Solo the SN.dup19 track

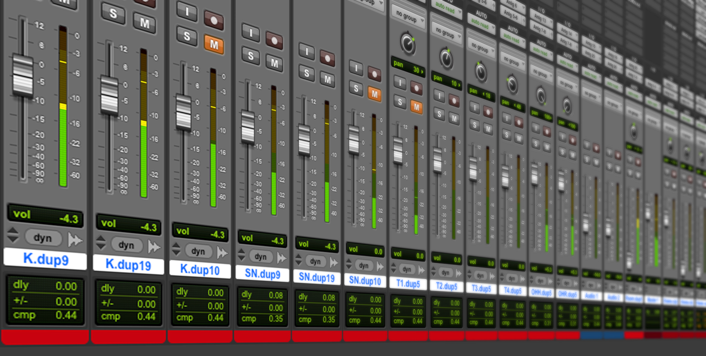tap(307, 73)
